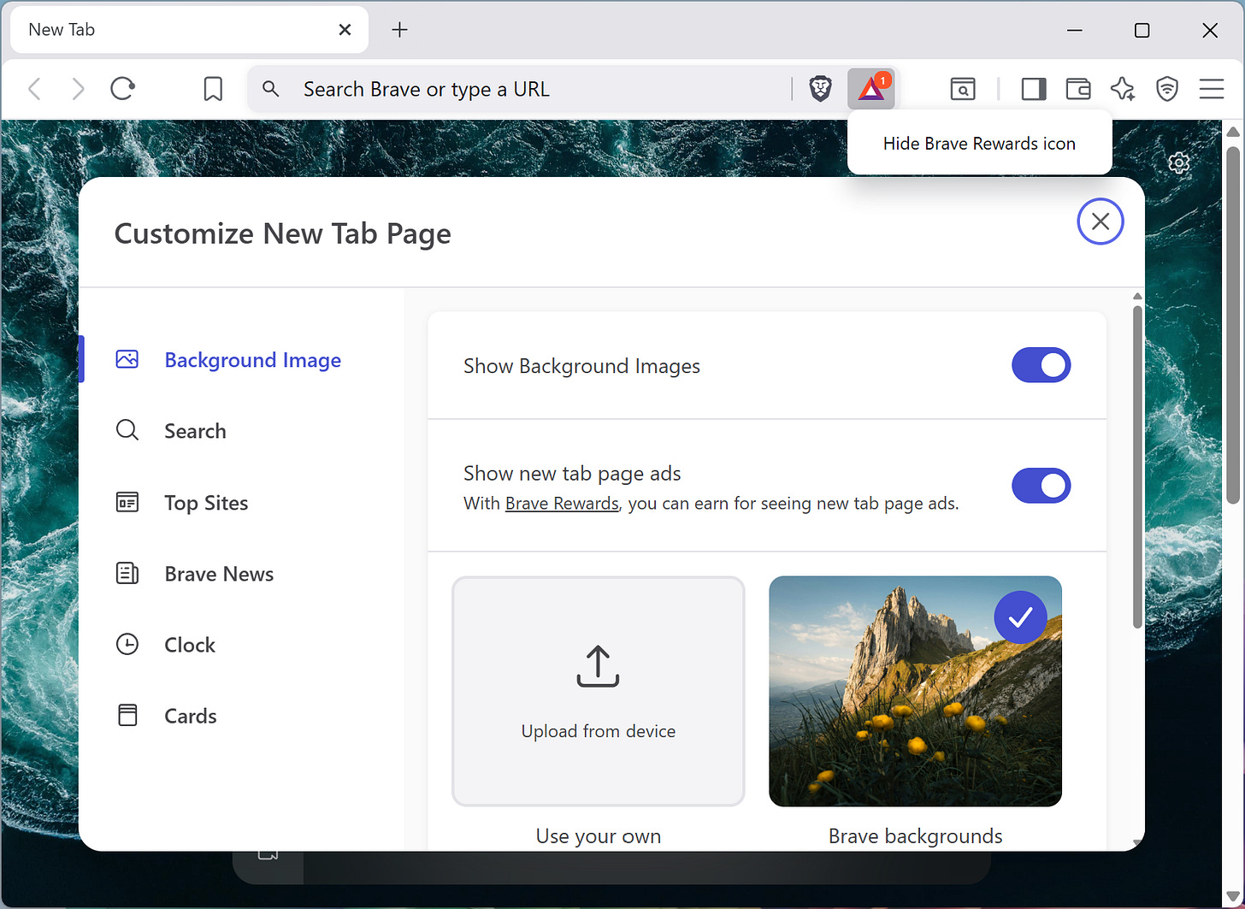Select Hide Brave Rewards icon
The width and height of the screenshot is (1245, 909).
point(980,143)
